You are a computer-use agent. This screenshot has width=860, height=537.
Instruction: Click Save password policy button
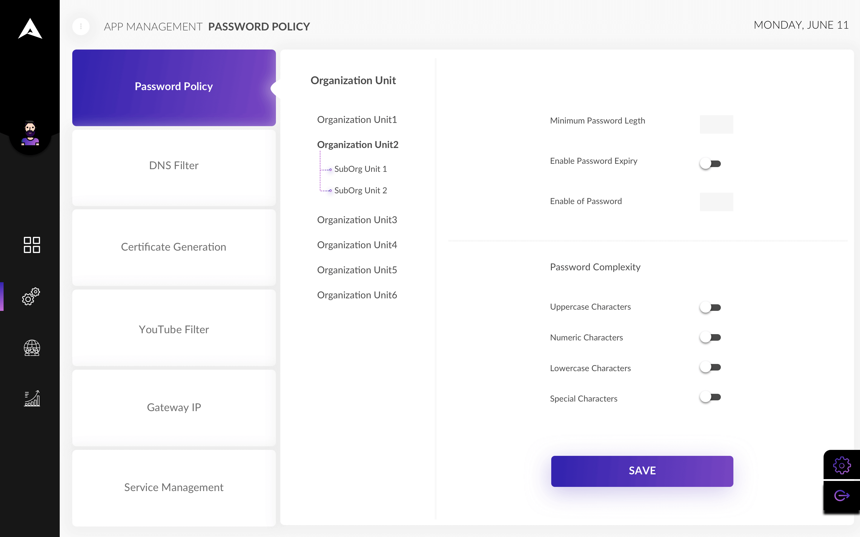point(642,471)
